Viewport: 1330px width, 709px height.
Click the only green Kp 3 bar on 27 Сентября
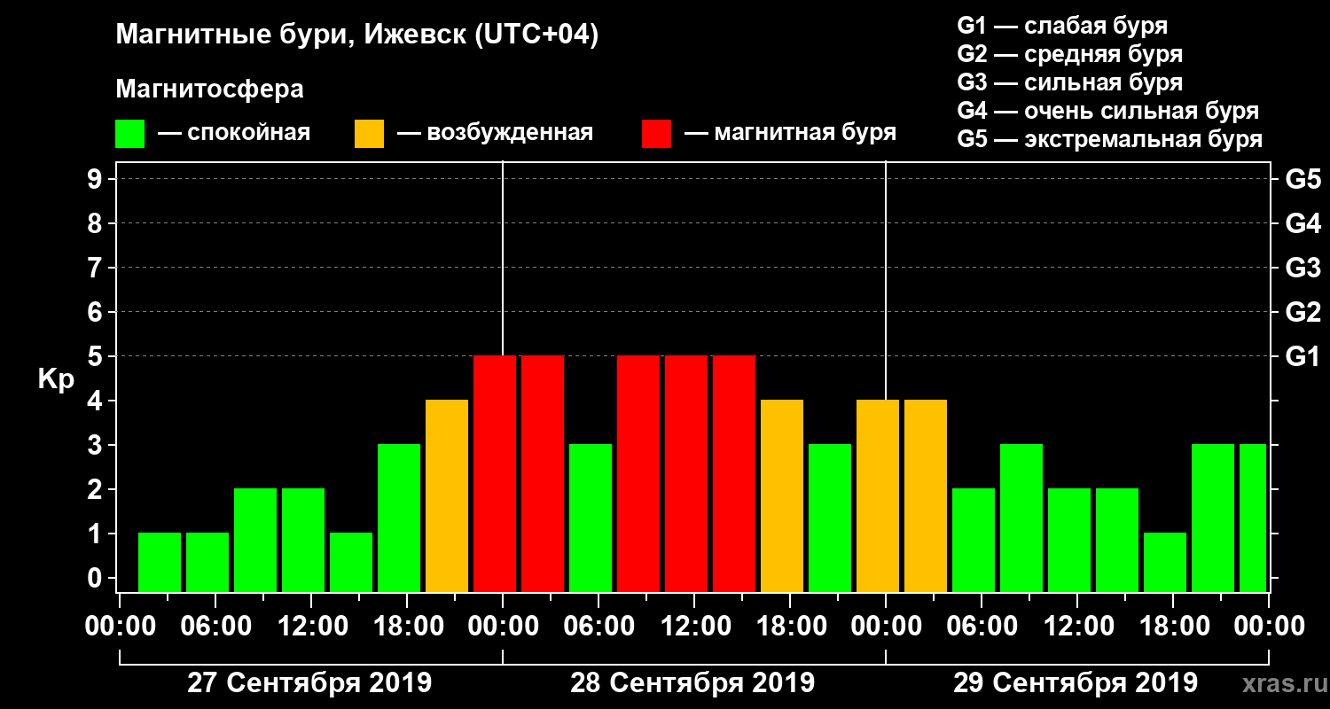pos(399,518)
